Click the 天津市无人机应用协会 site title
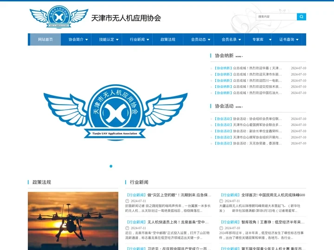The image size is (334, 250). click(x=126, y=18)
